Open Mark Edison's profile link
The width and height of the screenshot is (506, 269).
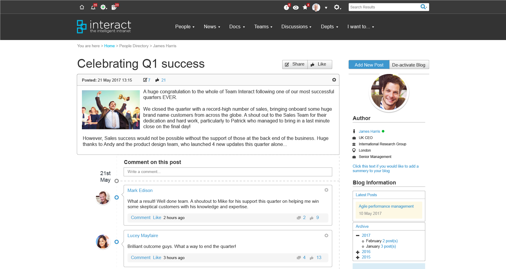tap(140, 190)
